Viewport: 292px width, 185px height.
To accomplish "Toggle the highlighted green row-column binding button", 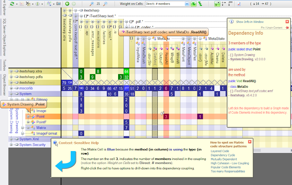I will tap(217, 4).
